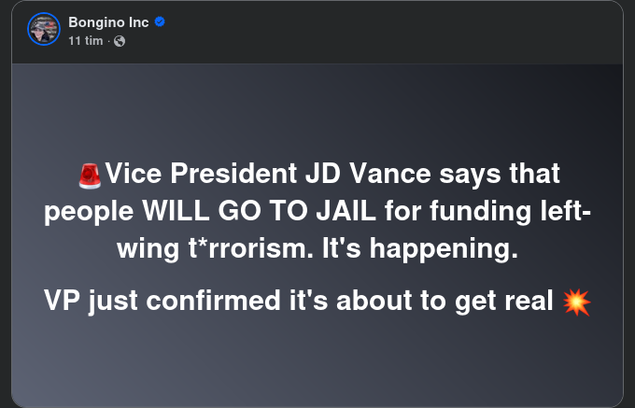This screenshot has height=408, width=635.
Task: Click the globe public-audience icon
Action: tap(120, 41)
